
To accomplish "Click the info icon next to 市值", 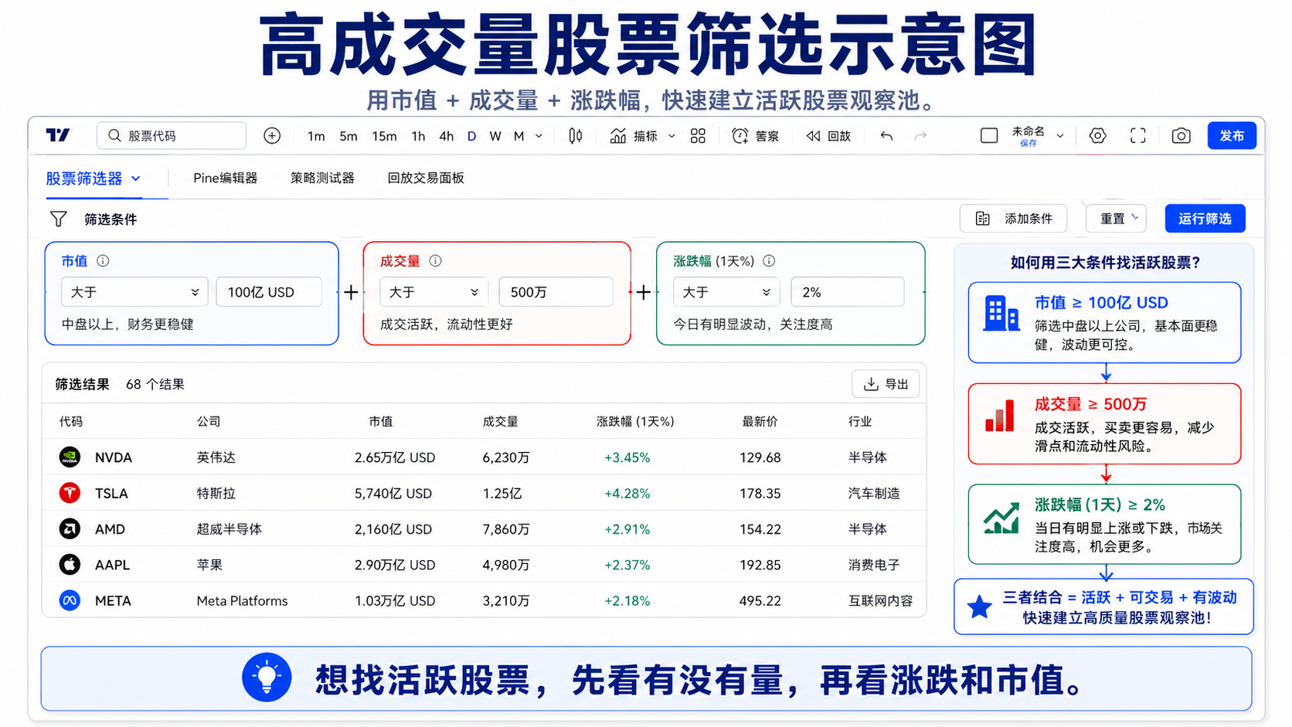I will pos(103,261).
